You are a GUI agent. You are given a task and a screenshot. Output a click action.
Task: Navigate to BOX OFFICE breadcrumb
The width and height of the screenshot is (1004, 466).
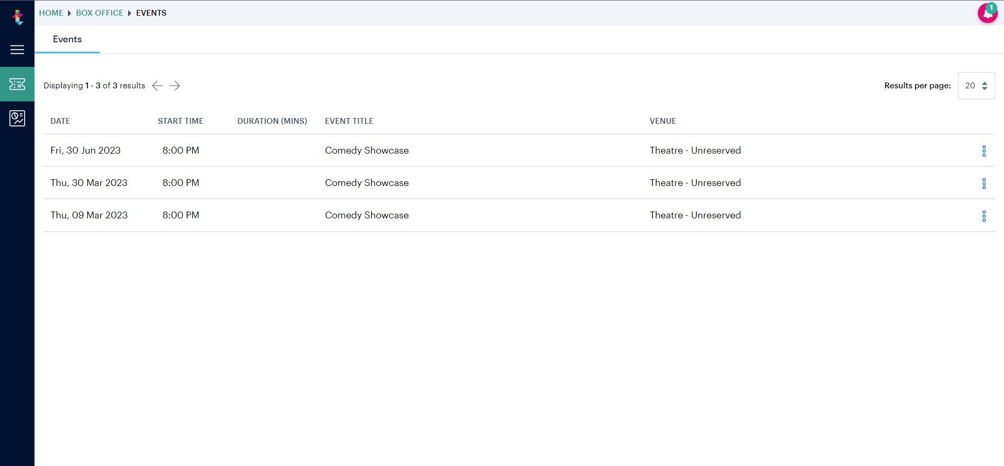point(100,13)
